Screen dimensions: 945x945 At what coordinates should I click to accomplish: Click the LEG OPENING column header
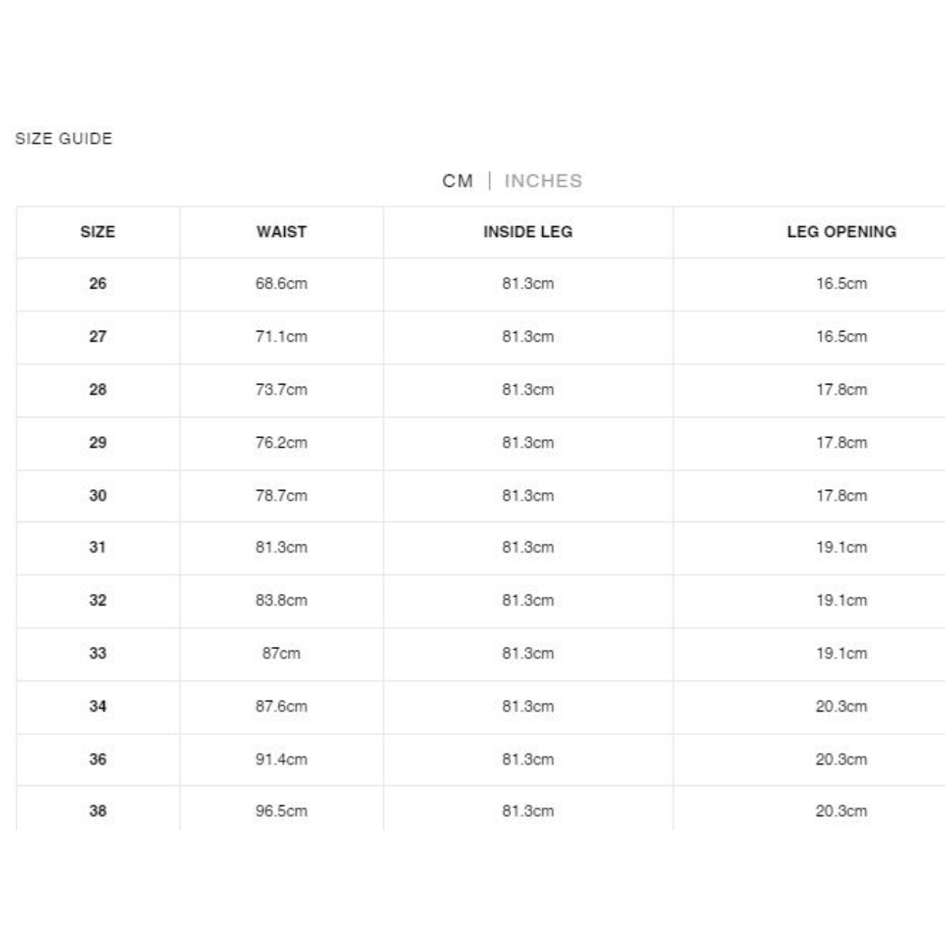point(841,232)
